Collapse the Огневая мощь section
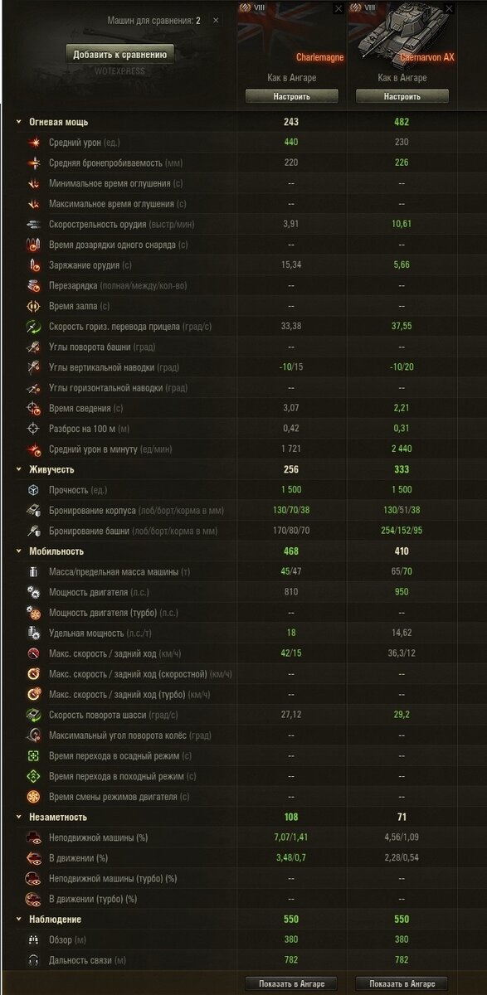The width and height of the screenshot is (487, 995). click(x=19, y=122)
